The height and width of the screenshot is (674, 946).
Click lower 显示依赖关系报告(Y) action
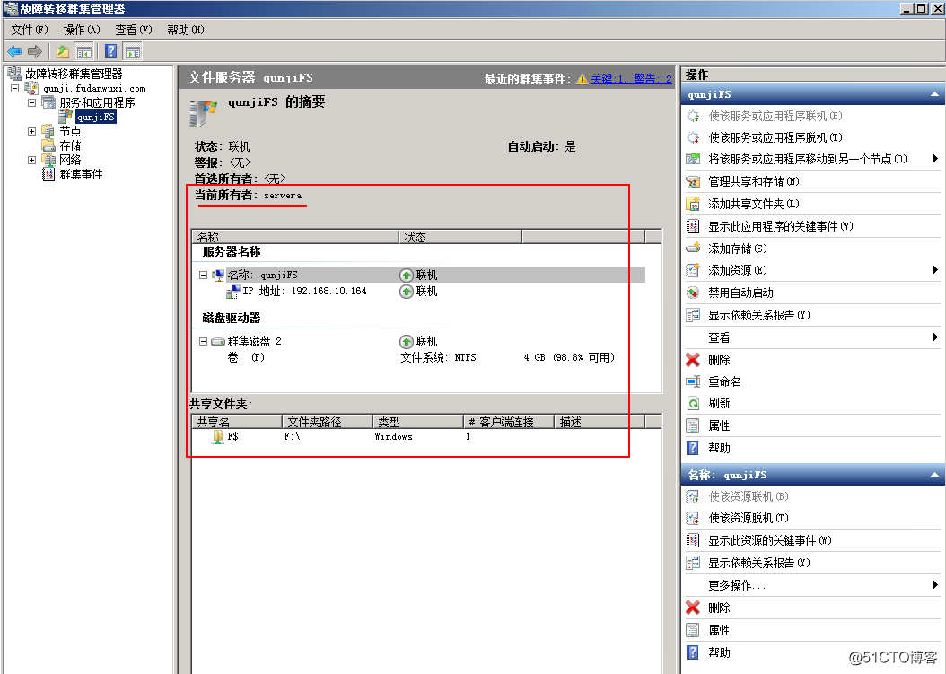(758, 563)
